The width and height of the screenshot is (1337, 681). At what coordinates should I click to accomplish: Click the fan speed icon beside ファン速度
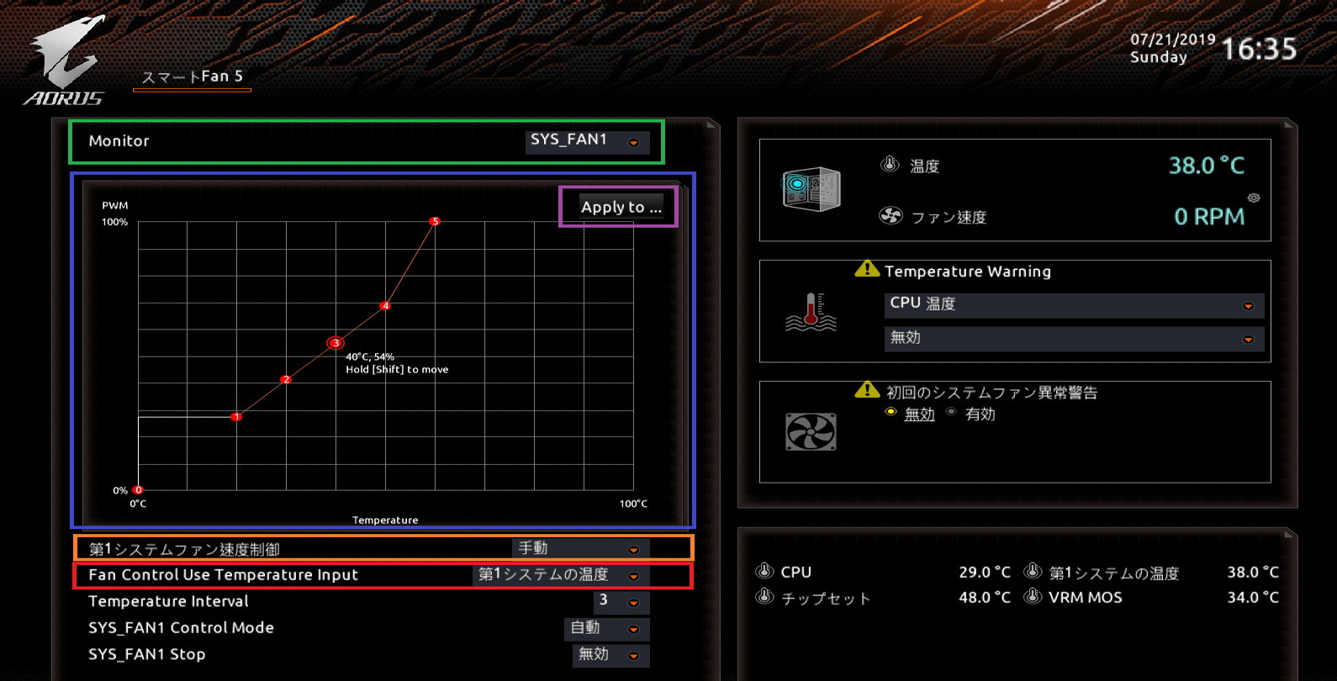(890, 216)
